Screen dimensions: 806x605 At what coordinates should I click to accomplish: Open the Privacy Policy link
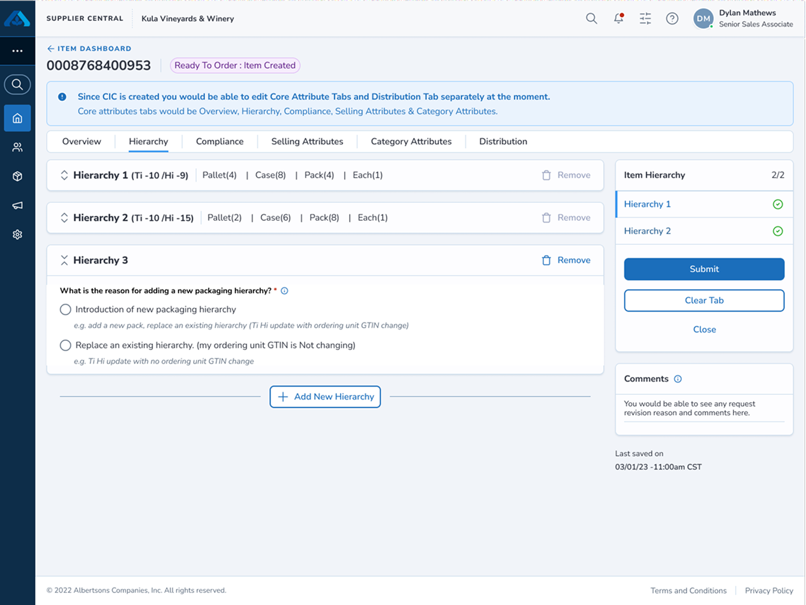point(769,591)
